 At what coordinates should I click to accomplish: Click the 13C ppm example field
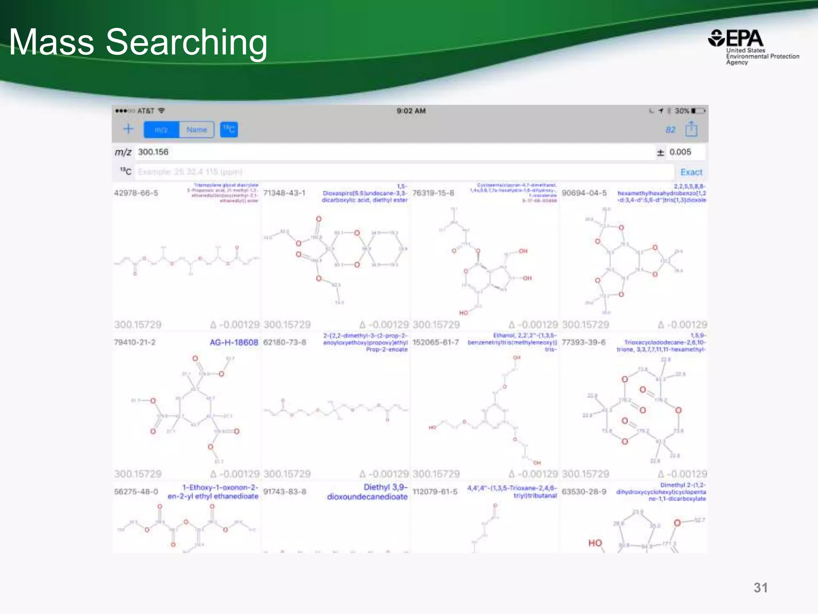click(404, 172)
